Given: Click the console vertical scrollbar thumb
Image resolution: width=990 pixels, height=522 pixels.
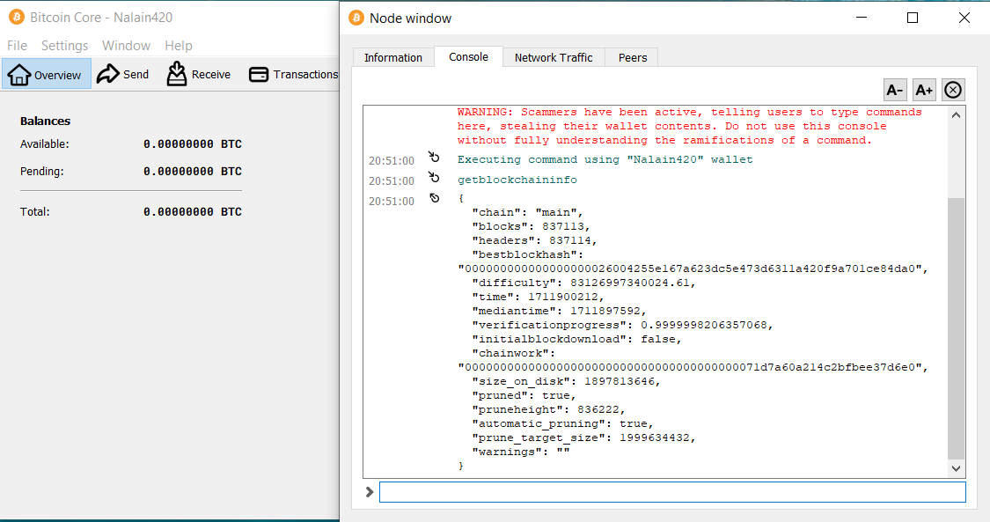Looking at the screenshot, I should click(x=956, y=328).
